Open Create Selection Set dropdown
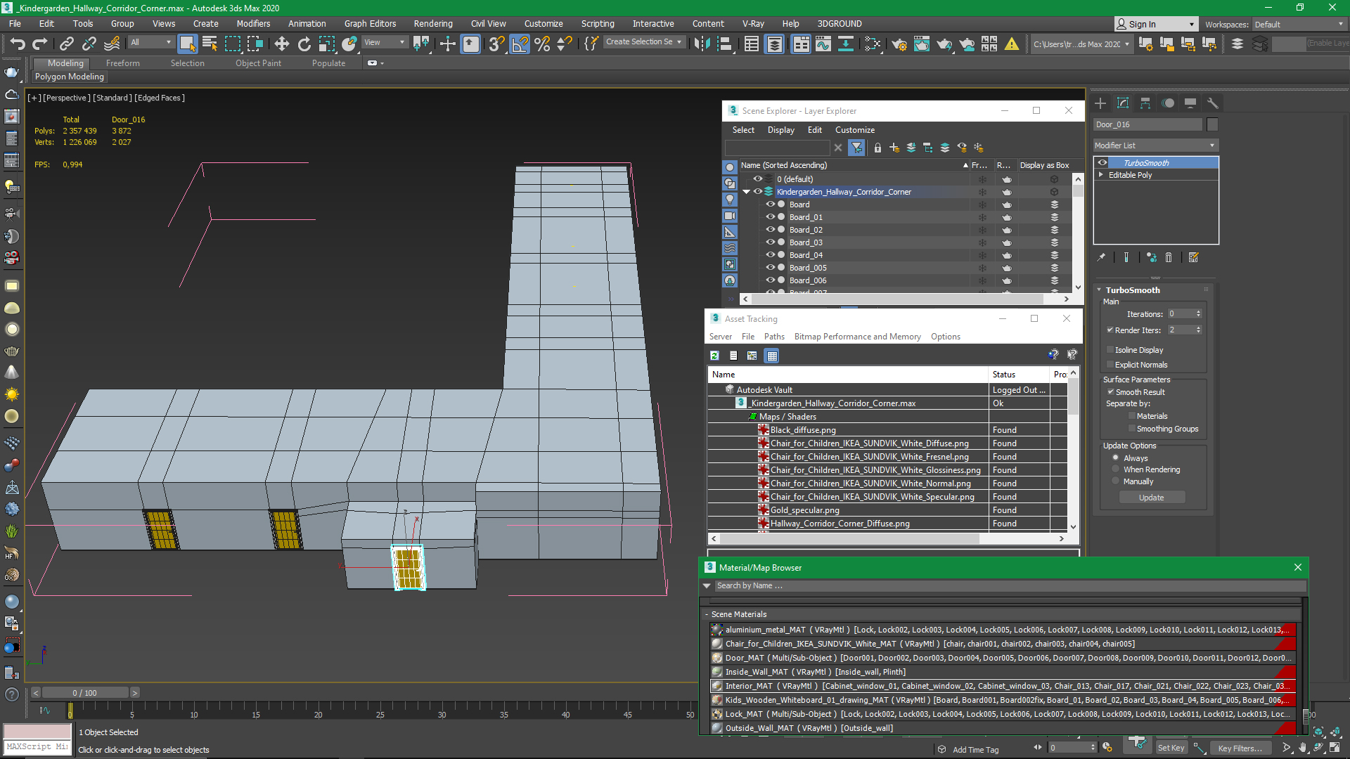The height and width of the screenshot is (759, 1350). click(644, 42)
